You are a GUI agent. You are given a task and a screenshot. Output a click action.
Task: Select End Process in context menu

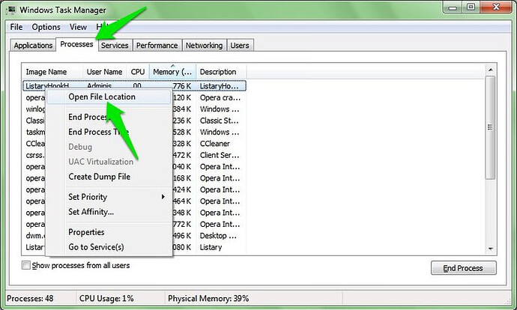click(109, 117)
